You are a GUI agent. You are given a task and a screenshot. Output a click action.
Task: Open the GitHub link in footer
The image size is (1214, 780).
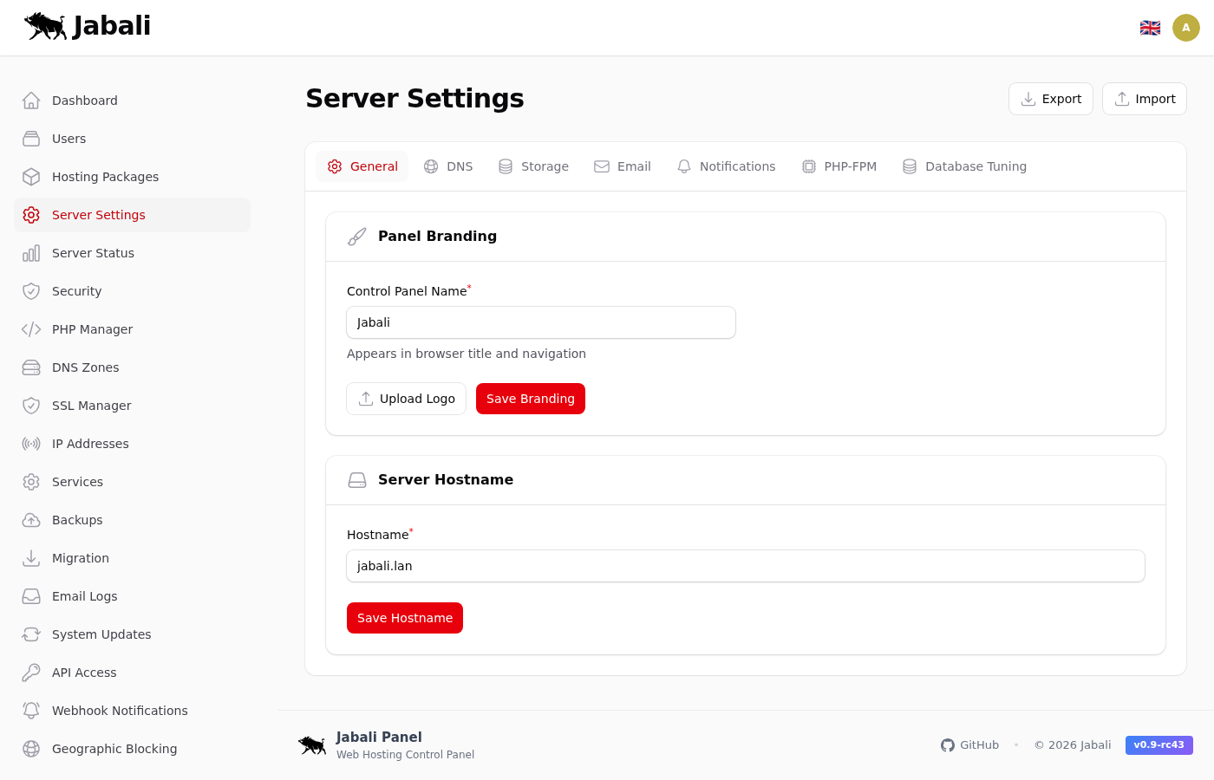(969, 745)
